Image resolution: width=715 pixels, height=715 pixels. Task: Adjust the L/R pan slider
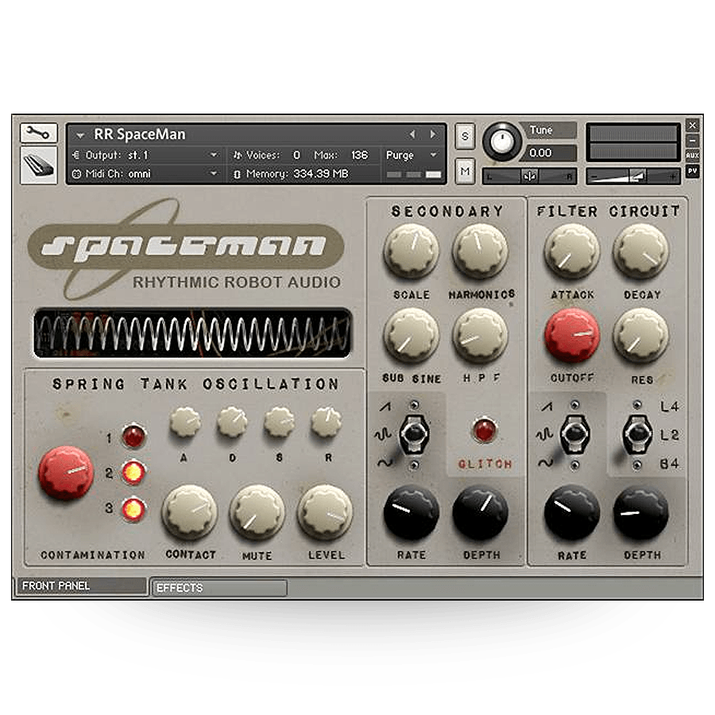(x=529, y=176)
